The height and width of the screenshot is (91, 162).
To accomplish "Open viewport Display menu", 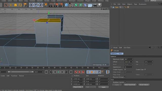I will point(15,9).
